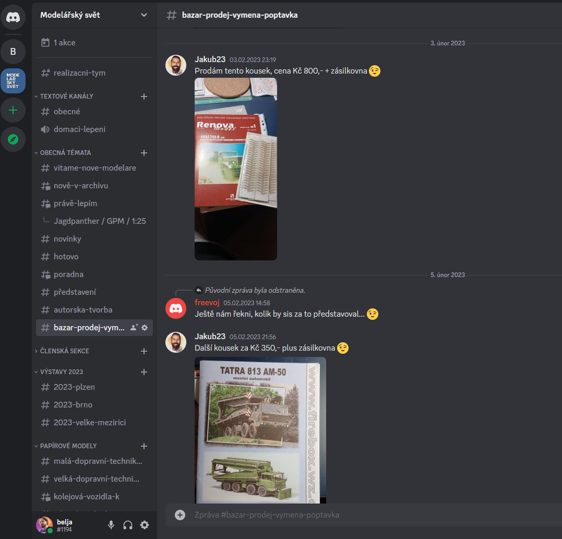Screen dimensions: 562x539
Task: Open the 2023-plzen channel
Action: coord(94,387)
